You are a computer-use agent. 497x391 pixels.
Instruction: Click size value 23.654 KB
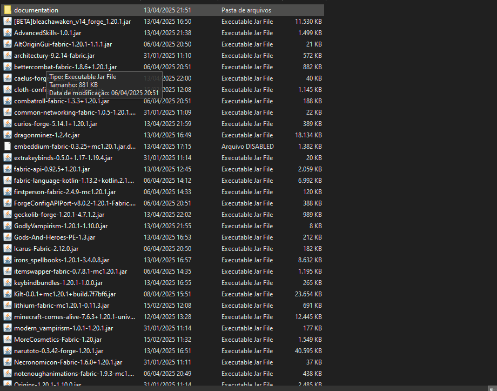(308, 294)
